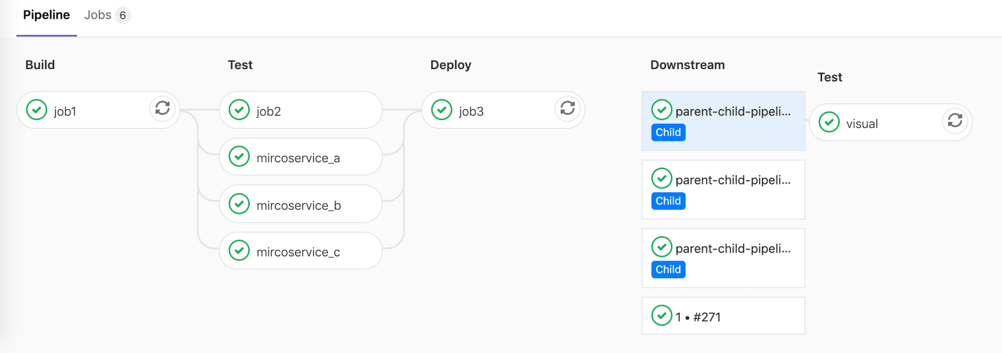The width and height of the screenshot is (1002, 353).
Task: Click the Child badge on second downstream pipeline
Action: (x=668, y=201)
